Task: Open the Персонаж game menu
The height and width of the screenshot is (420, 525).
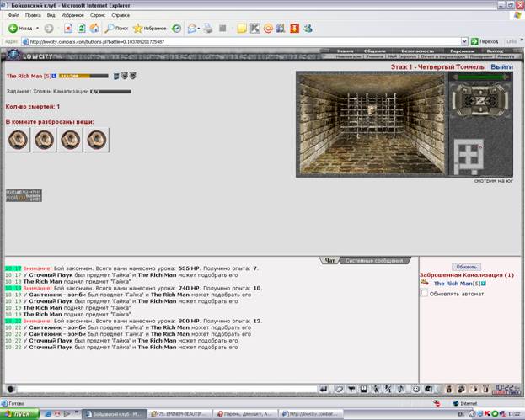Action: pyautogui.click(x=462, y=51)
